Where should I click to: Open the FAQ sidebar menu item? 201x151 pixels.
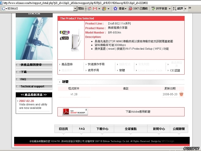34,79
